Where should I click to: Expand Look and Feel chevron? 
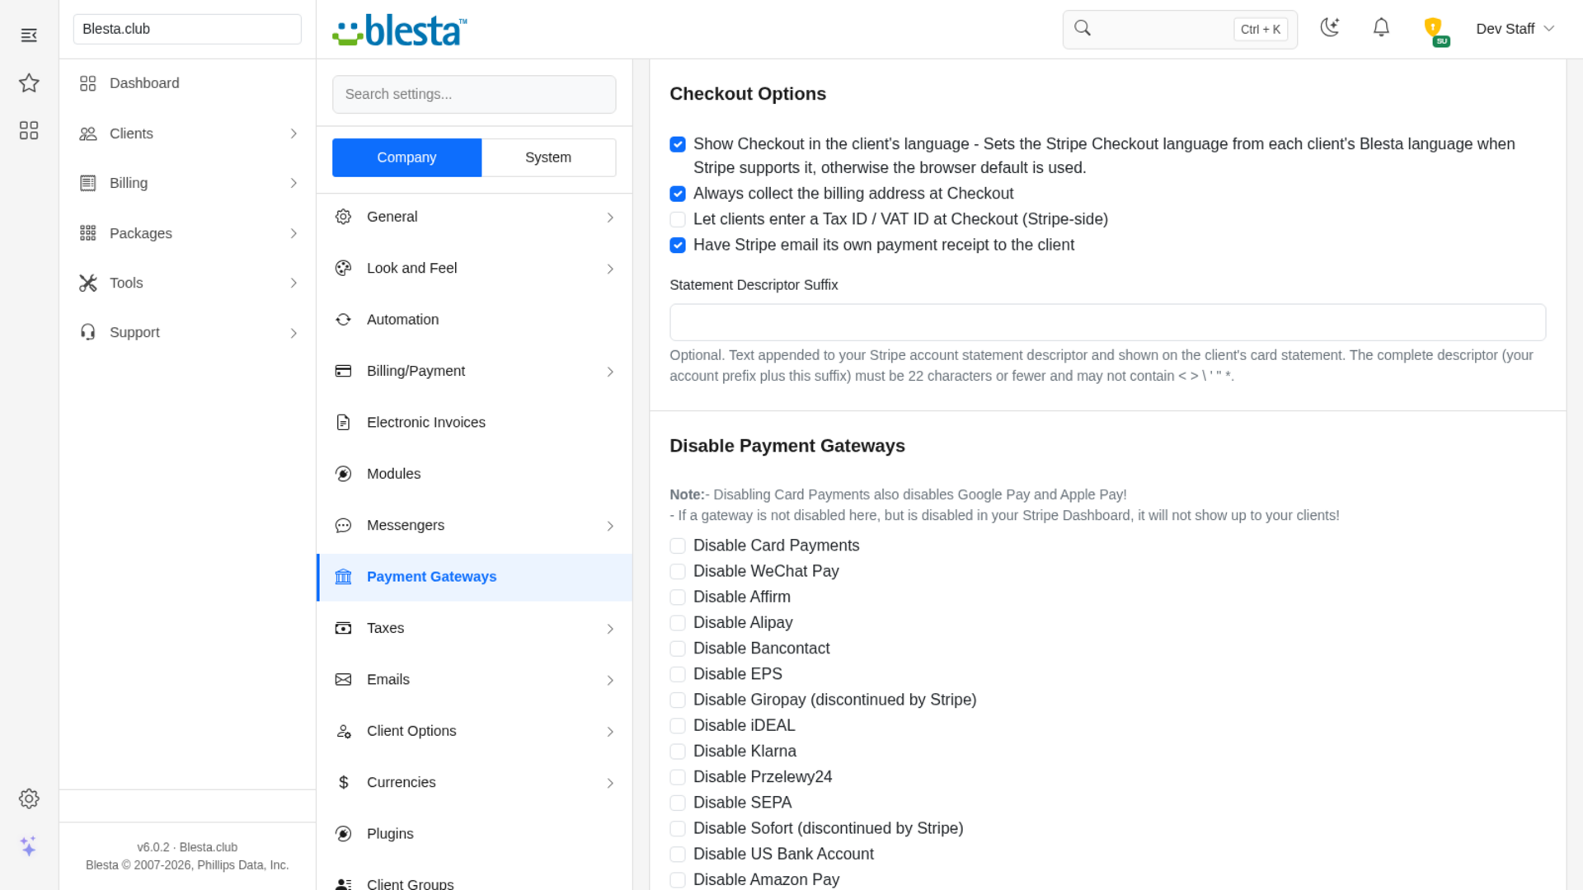pos(610,269)
